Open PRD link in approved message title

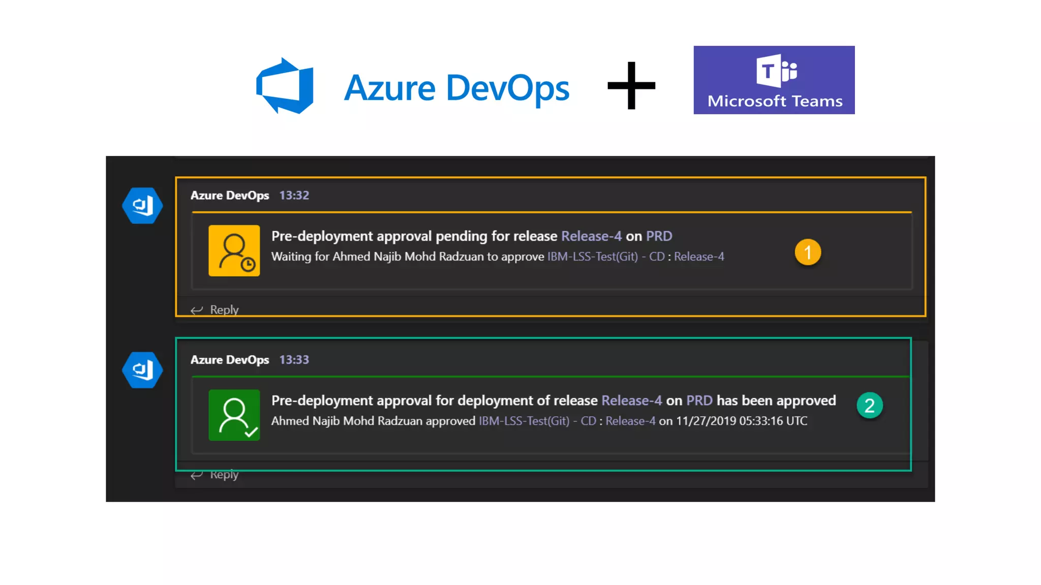tap(699, 401)
